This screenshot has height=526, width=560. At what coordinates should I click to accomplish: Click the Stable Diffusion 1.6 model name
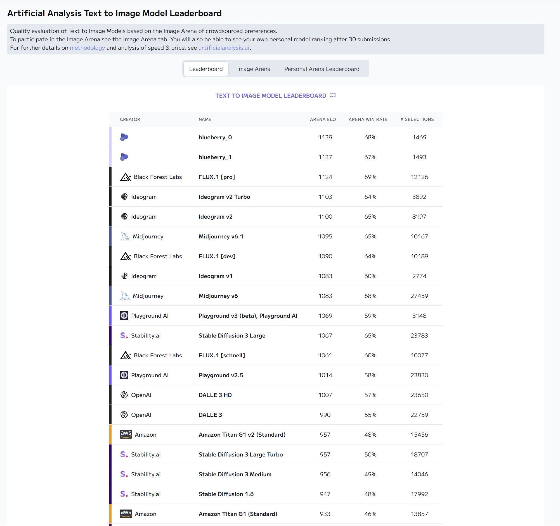226,494
